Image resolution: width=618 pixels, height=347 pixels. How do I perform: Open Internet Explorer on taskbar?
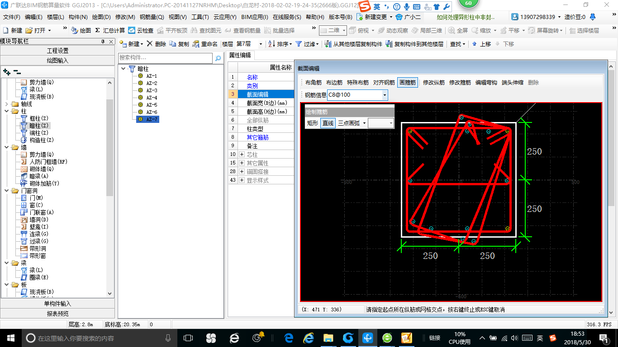coord(309,338)
